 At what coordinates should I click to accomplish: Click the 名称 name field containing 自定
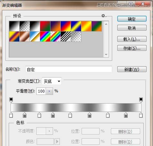[69, 69]
